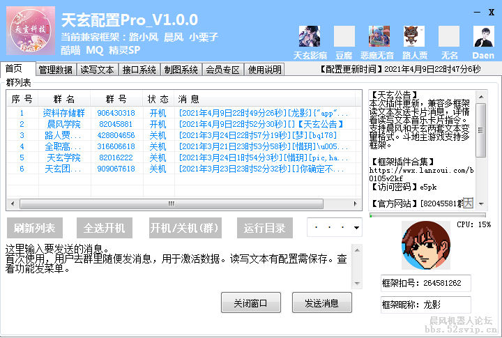Viewport: 502px width, 338px height.
Task: Open the 运行目录 button
Action: point(265,228)
